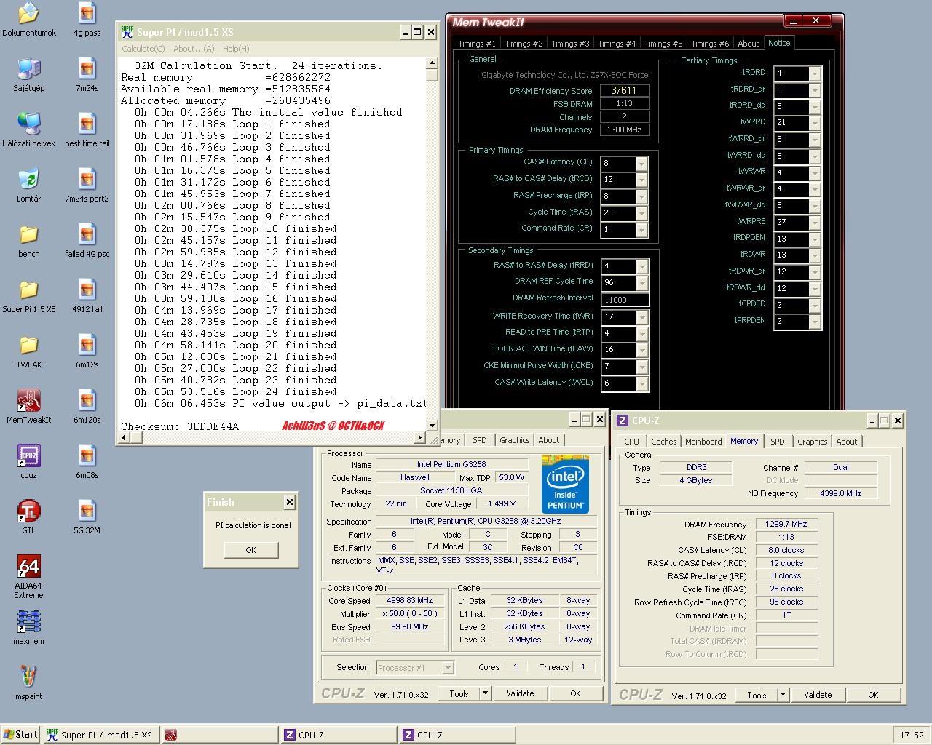Open the Super Pi 1.5 XS folder
The height and width of the screenshot is (745, 932).
coord(28,291)
